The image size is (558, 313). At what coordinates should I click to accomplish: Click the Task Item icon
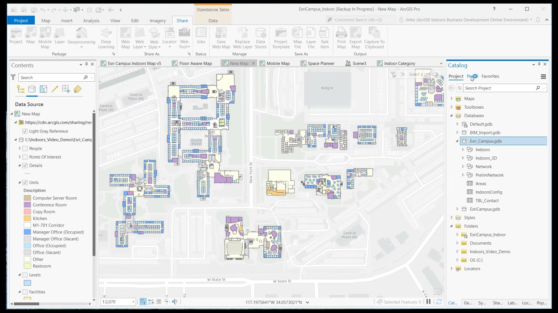(x=325, y=38)
